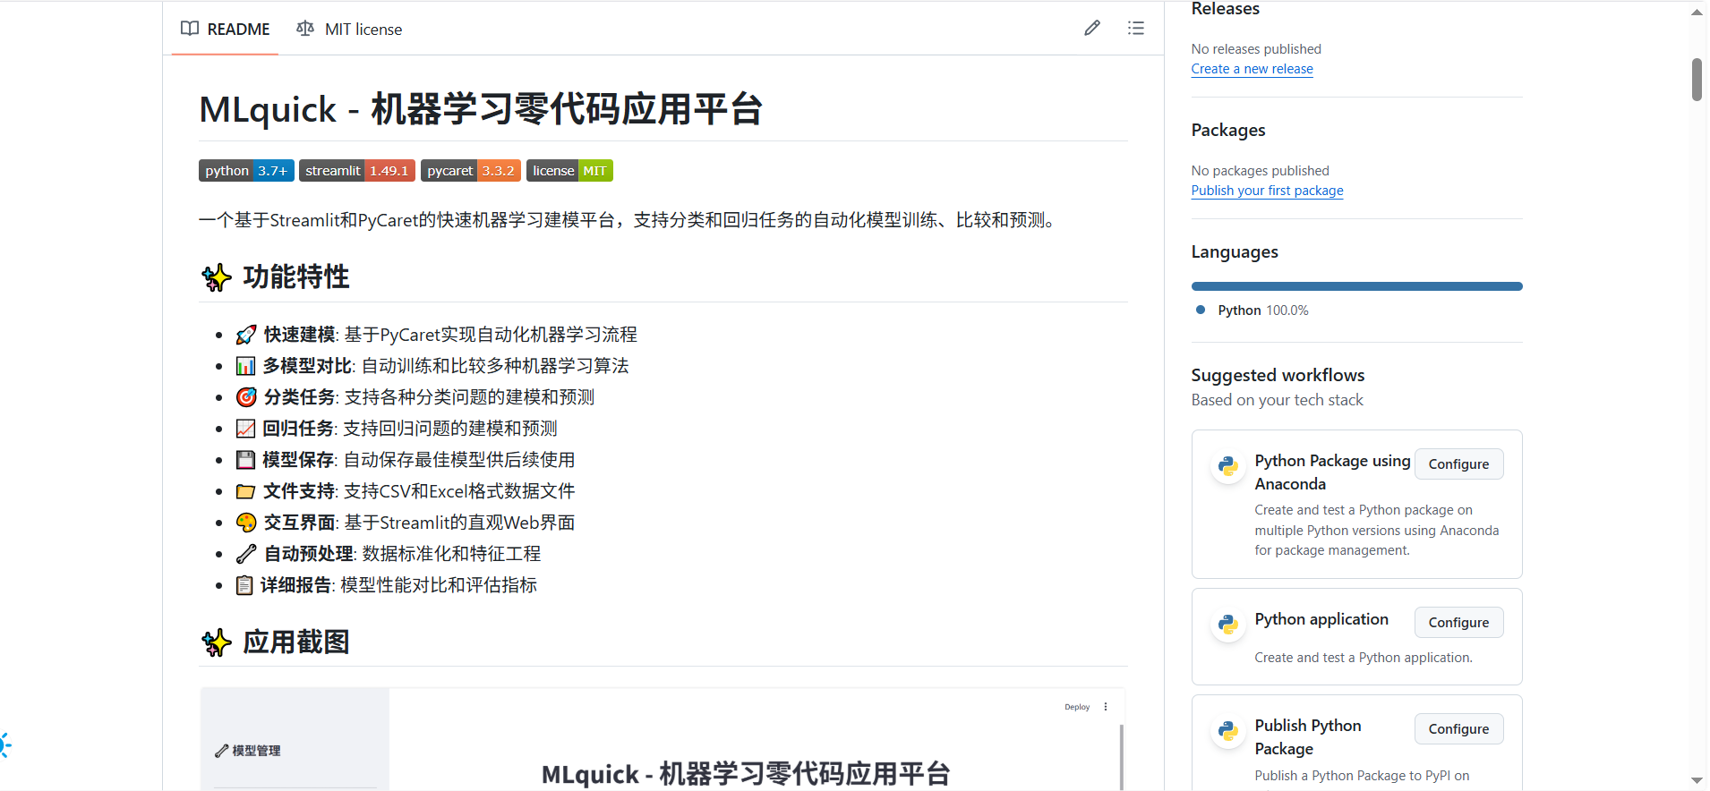Click the folder emoji beside 文件支持
Image resolution: width=1710 pixels, height=791 pixels.
coord(246,491)
